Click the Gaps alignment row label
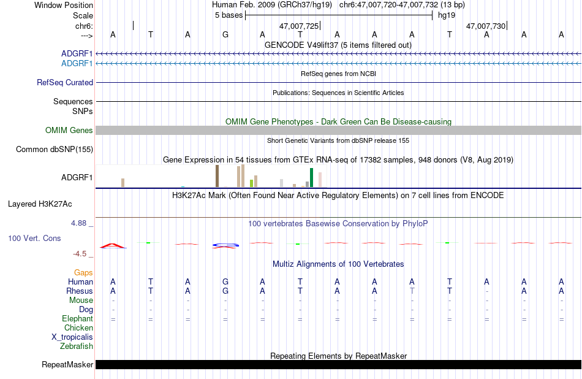Image resolution: width=582 pixels, height=379 pixels. [x=83, y=273]
